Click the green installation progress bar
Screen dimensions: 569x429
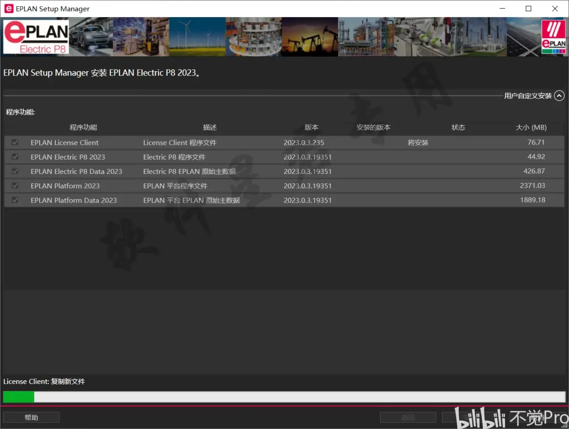click(x=284, y=397)
